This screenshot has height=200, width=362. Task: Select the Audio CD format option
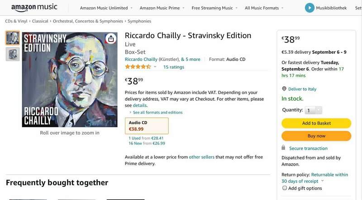pos(146,126)
